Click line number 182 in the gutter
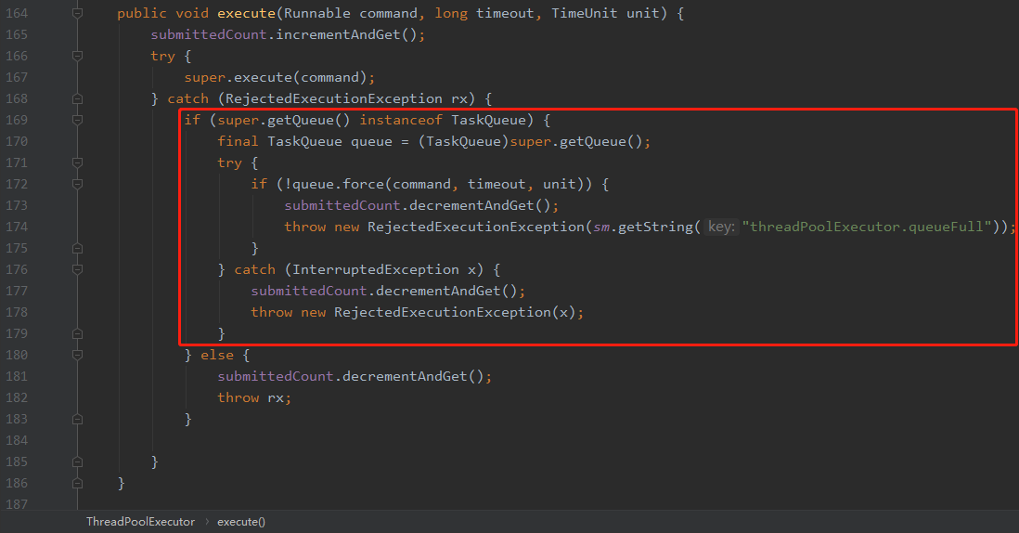The height and width of the screenshot is (533, 1019). (x=17, y=397)
